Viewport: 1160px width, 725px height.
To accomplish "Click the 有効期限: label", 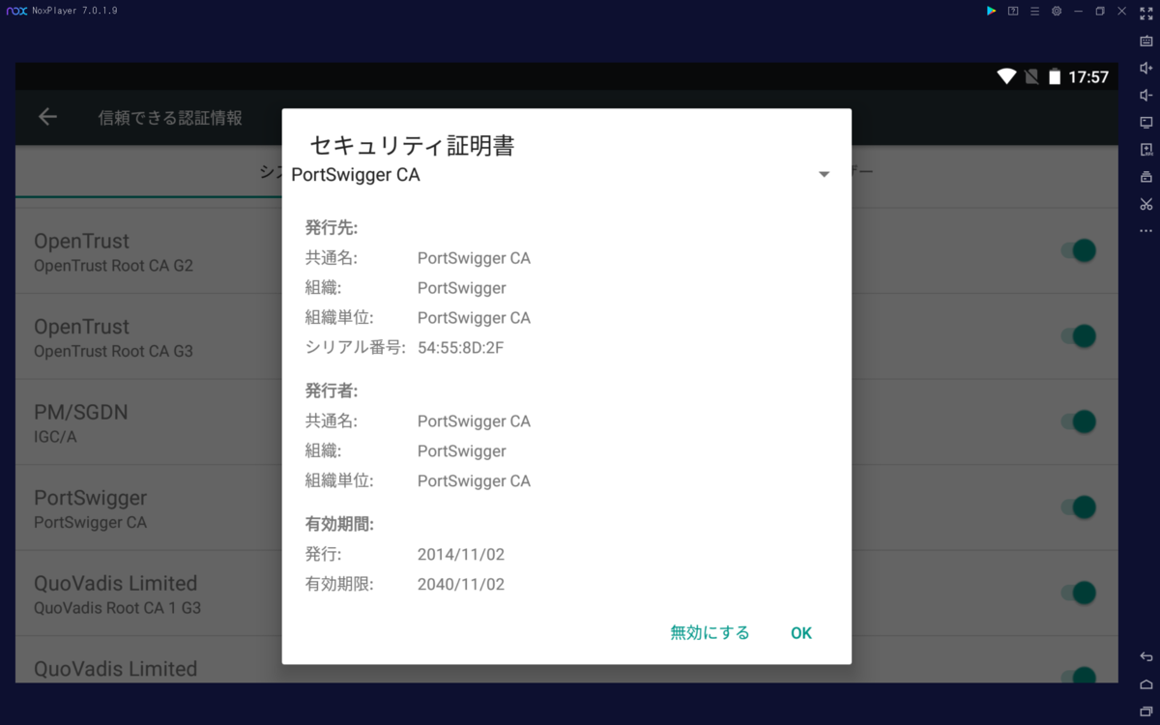I will pyautogui.click(x=339, y=585).
